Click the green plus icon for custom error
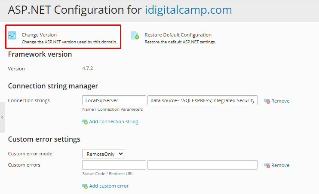 click(85, 186)
